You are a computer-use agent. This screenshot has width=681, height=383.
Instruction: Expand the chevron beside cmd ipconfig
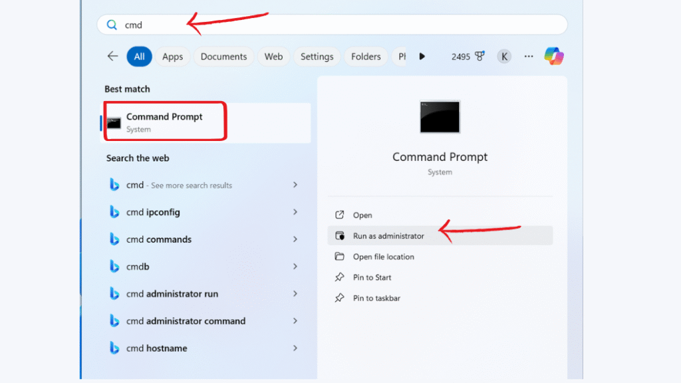click(295, 212)
